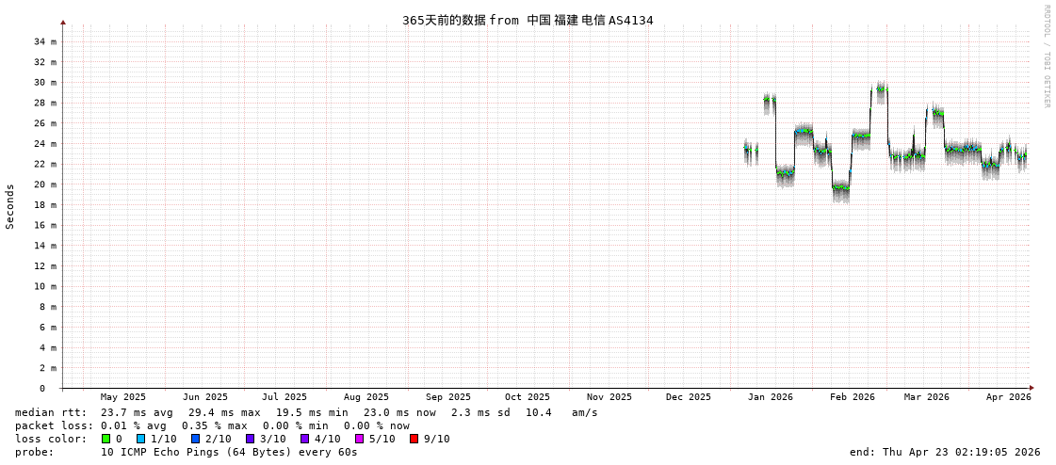Viewport: 1056px width, 465px height.
Task: Click the RRDTOOL / TOBI OETIKER watermark
Action: (1046, 56)
